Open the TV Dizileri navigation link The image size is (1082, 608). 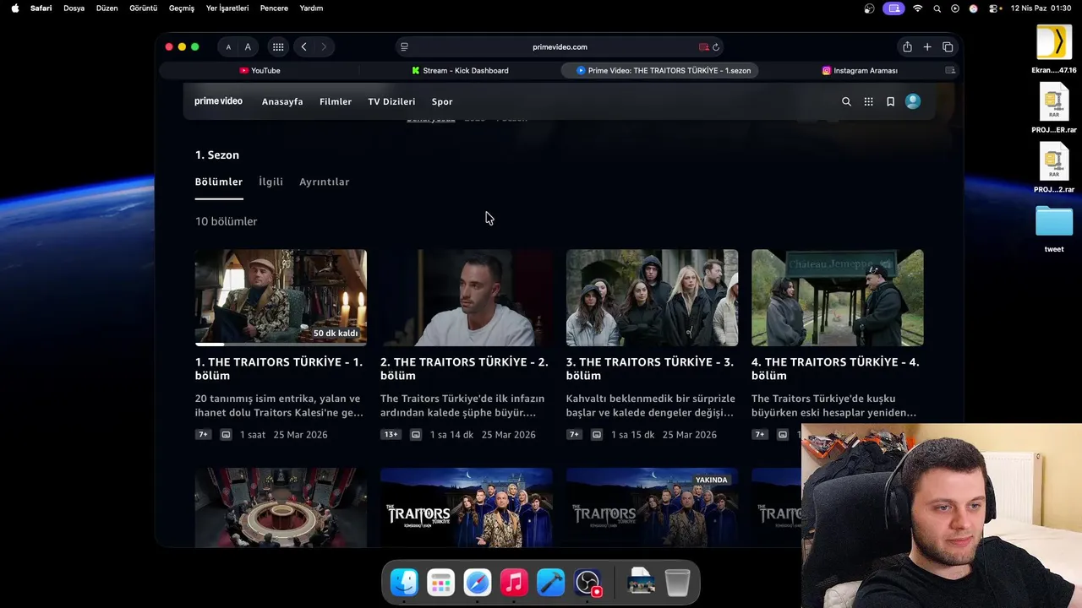(x=391, y=101)
